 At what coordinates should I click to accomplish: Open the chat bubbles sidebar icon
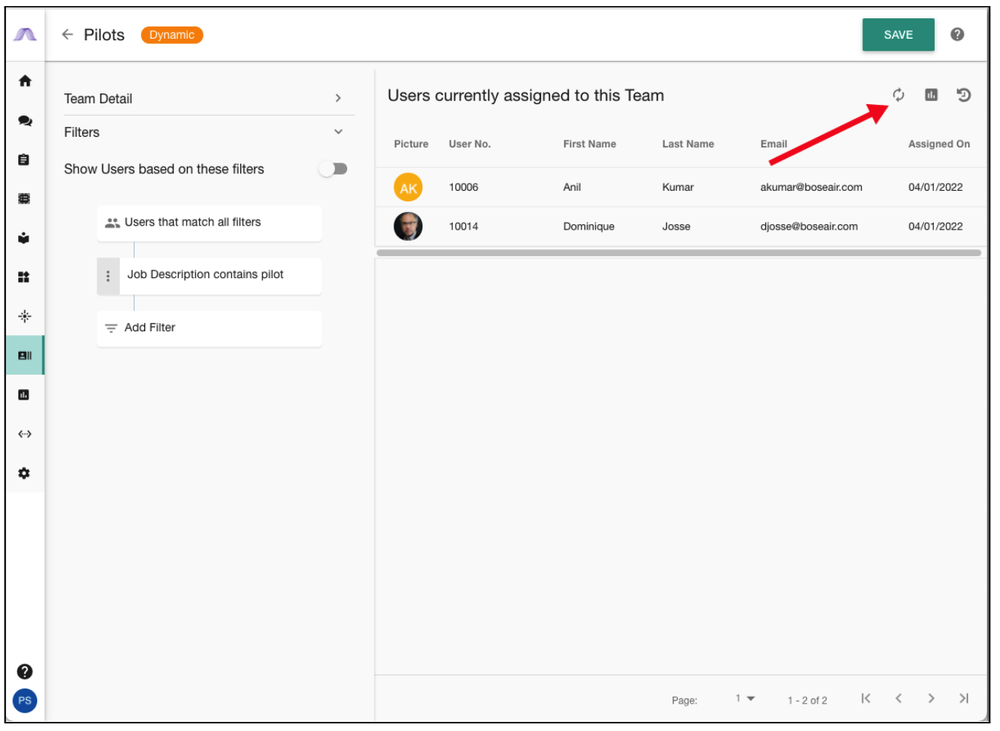click(x=25, y=121)
